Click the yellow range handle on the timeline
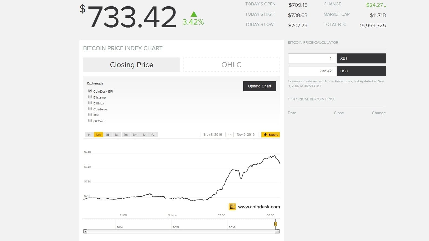Image resolution: width=429 pixels, height=241 pixels. click(x=275, y=224)
